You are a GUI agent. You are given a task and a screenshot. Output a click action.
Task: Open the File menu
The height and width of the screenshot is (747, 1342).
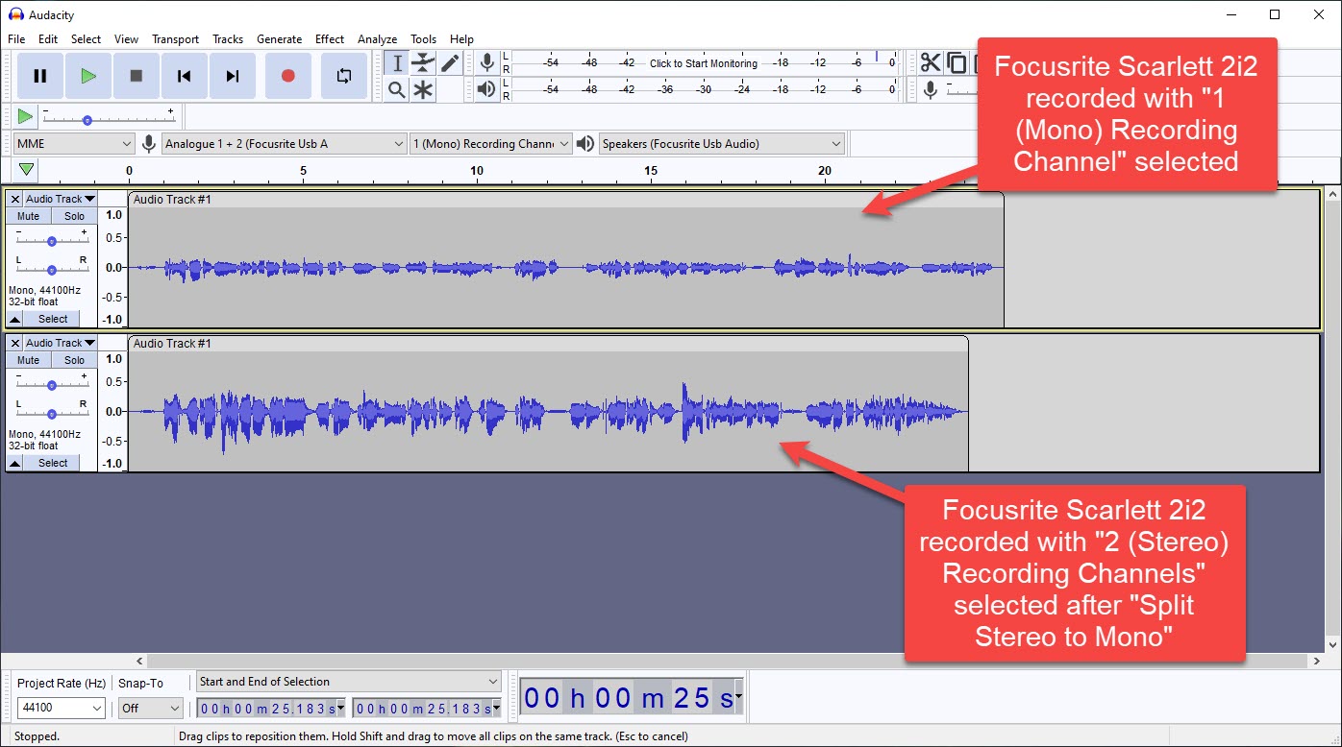pyautogui.click(x=16, y=39)
